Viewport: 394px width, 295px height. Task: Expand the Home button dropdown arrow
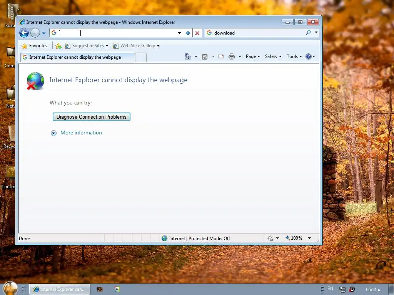pos(196,56)
